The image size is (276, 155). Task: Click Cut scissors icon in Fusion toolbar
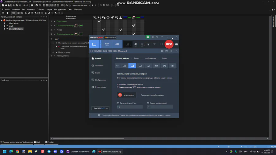click(x=13, y=5)
